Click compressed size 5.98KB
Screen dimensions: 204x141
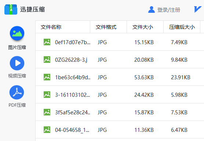tap(179, 95)
